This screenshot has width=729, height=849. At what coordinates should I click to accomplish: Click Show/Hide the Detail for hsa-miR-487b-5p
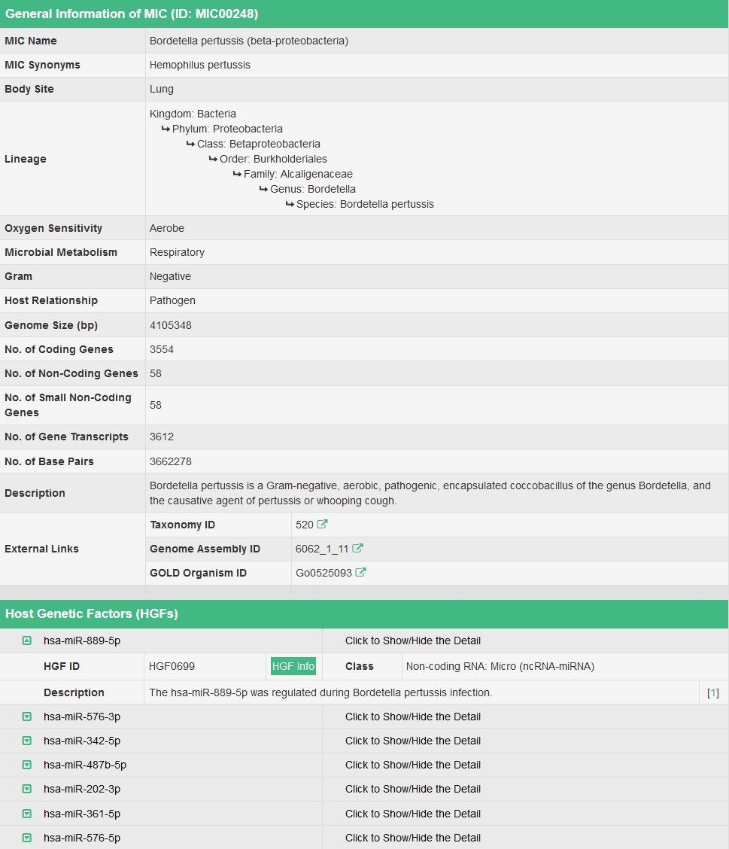point(412,765)
